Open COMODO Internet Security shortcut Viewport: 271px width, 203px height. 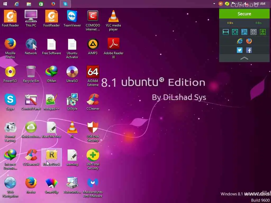93,21
